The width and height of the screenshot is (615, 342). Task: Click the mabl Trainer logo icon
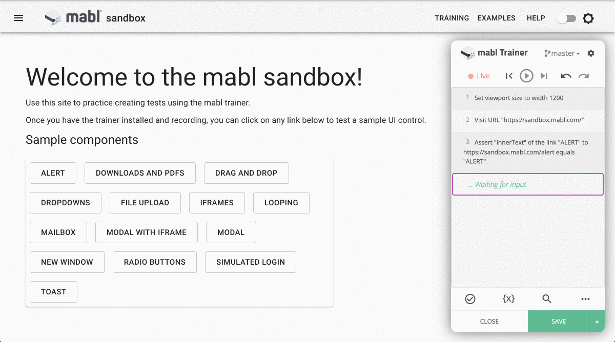coord(467,53)
